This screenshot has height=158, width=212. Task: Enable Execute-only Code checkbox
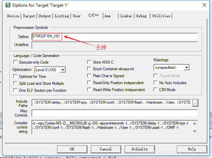[x=15, y=62]
